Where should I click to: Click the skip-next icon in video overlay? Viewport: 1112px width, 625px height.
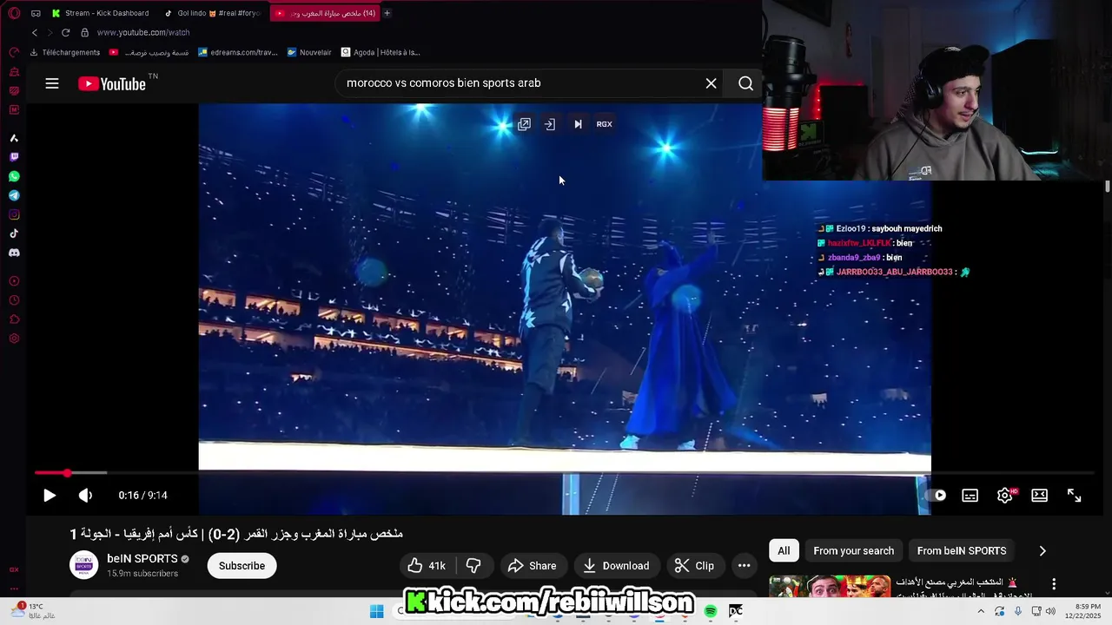click(578, 124)
